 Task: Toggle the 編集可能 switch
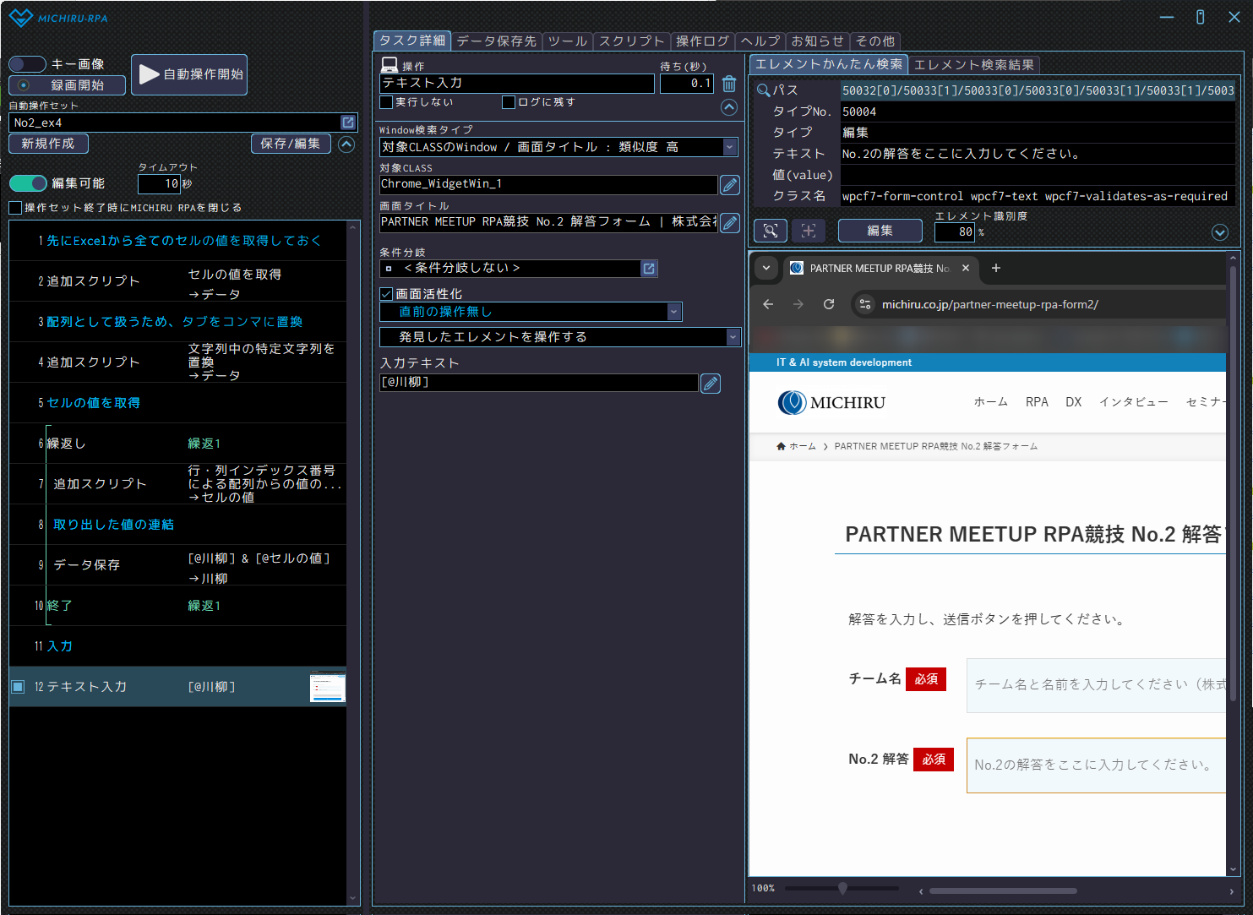pos(28,183)
